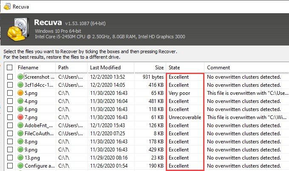The height and width of the screenshot is (171, 289).
Task: Click the green status dot of 4.png
Action: [x=20, y=101]
